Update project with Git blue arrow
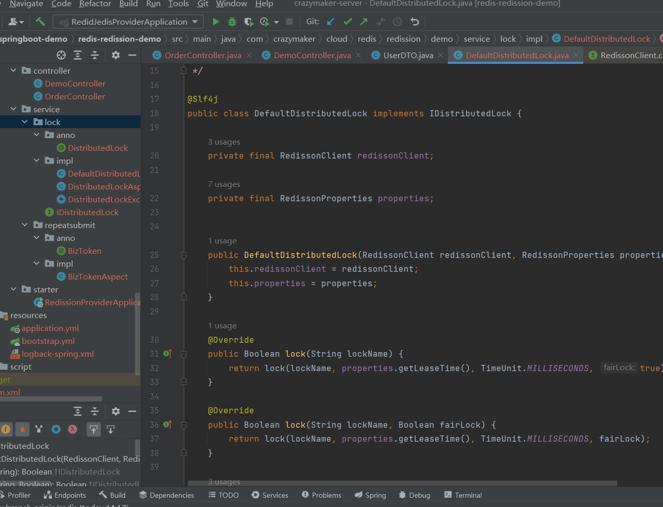 pyautogui.click(x=330, y=22)
